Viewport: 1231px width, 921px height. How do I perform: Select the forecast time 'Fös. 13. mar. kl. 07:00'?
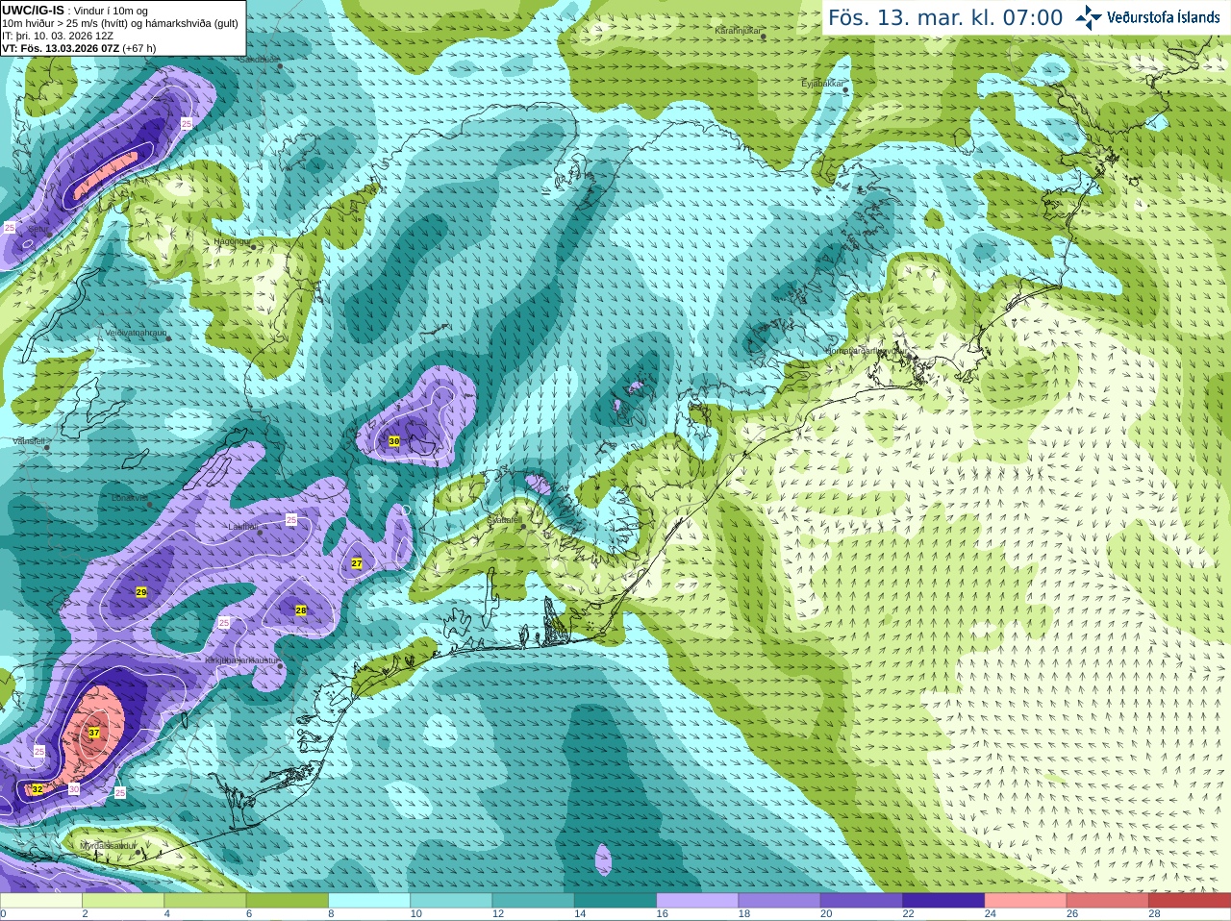(945, 17)
